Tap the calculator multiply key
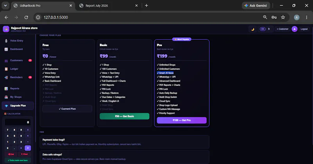 point(28,136)
